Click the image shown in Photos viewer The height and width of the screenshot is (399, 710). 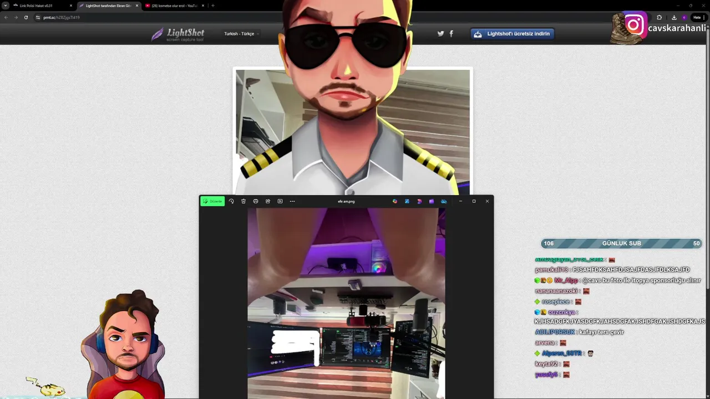[346, 303]
